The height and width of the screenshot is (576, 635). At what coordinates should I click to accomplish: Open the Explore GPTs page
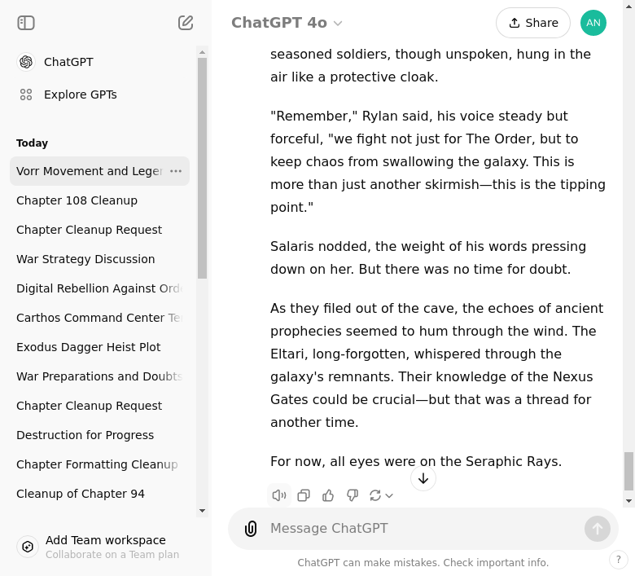[80, 95]
